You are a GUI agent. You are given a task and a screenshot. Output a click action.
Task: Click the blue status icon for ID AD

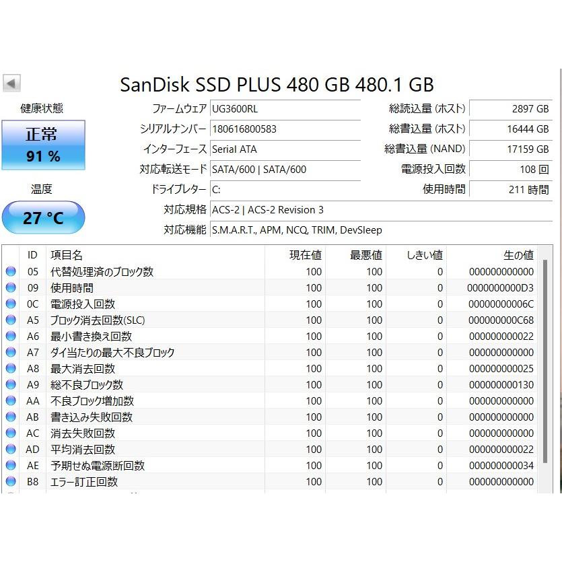[x=11, y=449]
